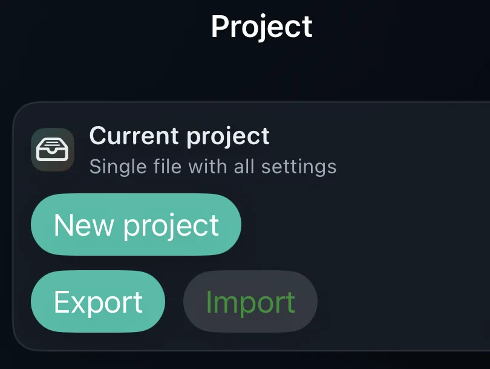This screenshot has width=490, height=369.
Task: Select the Project header at the top
Action: tap(261, 26)
